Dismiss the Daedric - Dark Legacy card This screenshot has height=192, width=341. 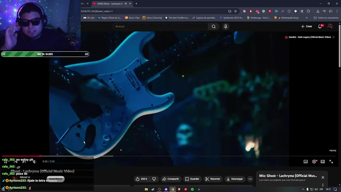(x=334, y=37)
